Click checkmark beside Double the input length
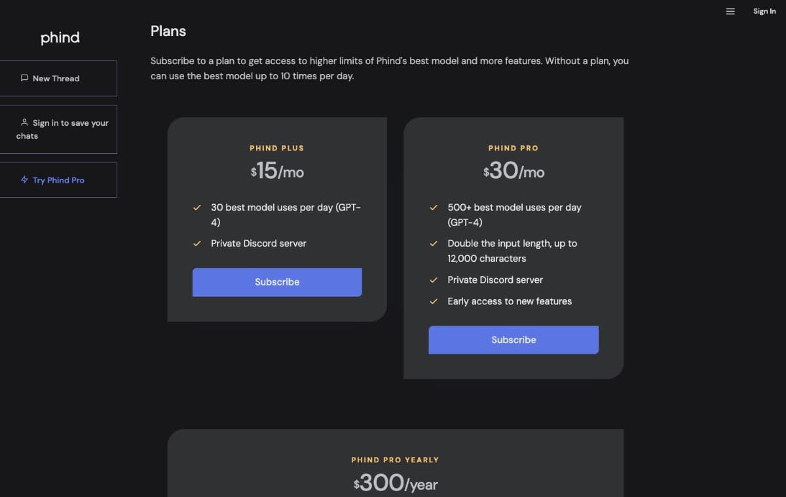Image resolution: width=786 pixels, height=497 pixels. coord(433,244)
